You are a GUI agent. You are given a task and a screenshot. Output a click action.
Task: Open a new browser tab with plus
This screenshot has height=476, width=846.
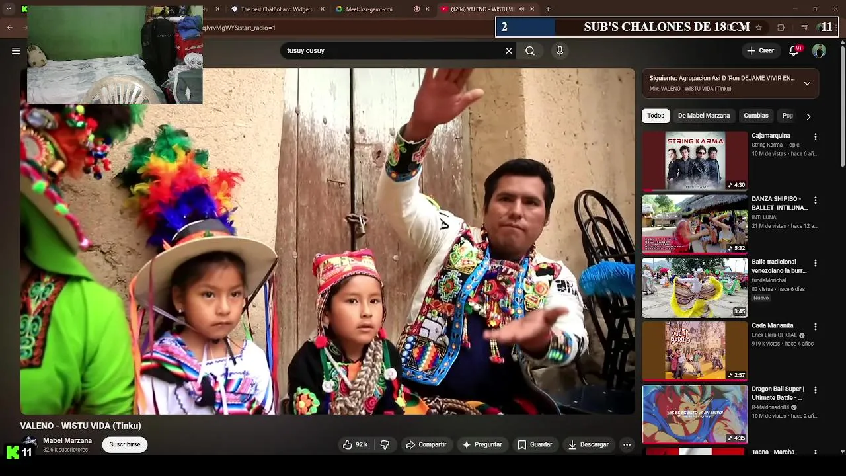[548, 9]
